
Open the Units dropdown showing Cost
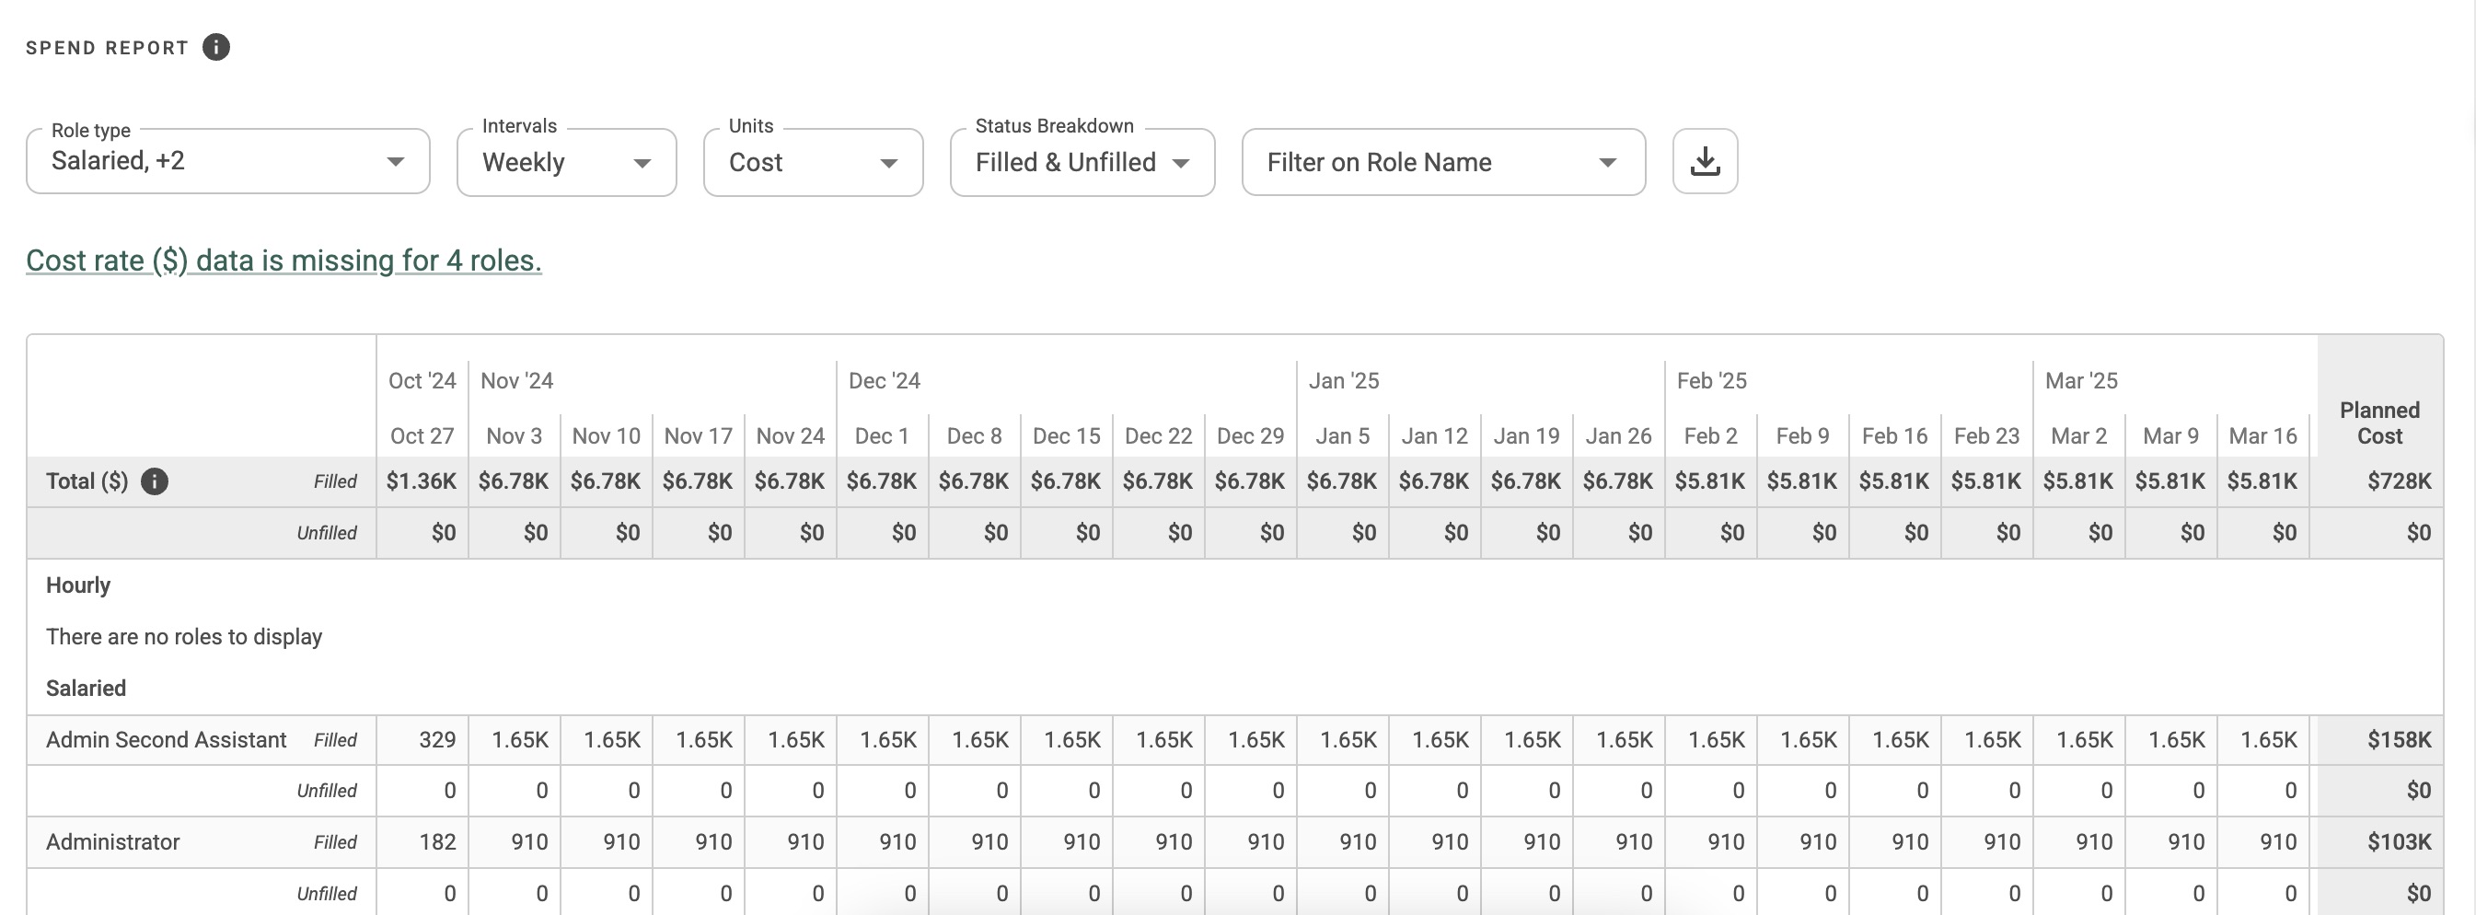pos(812,161)
